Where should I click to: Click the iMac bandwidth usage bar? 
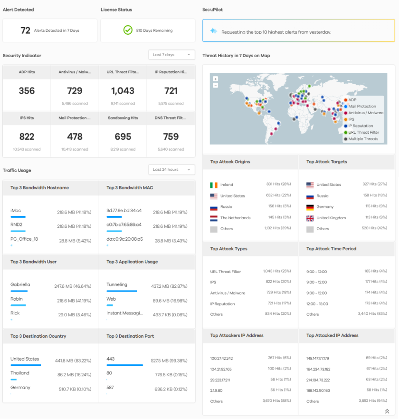tap(18, 216)
